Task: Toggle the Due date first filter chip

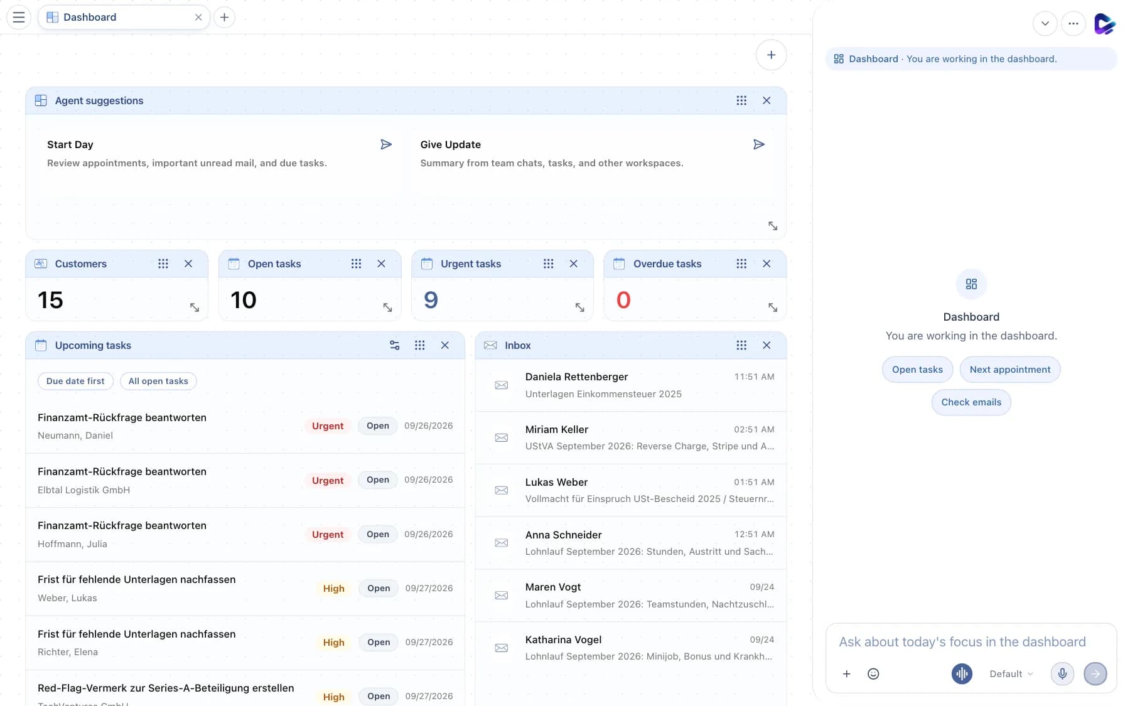Action: pos(75,381)
